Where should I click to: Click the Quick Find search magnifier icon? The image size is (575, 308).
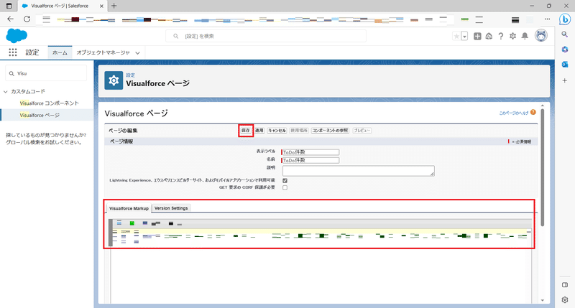point(11,74)
